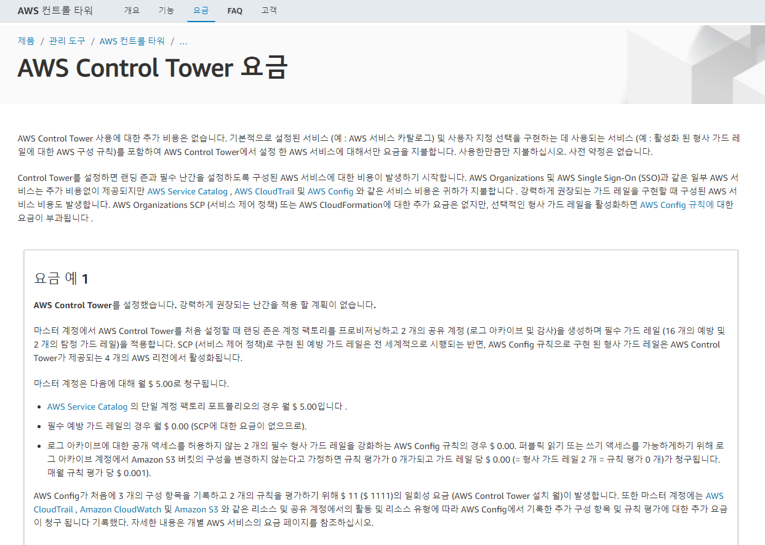Open the 관리 도구 breadcrumb
This screenshot has height=545, width=765.
pos(67,41)
